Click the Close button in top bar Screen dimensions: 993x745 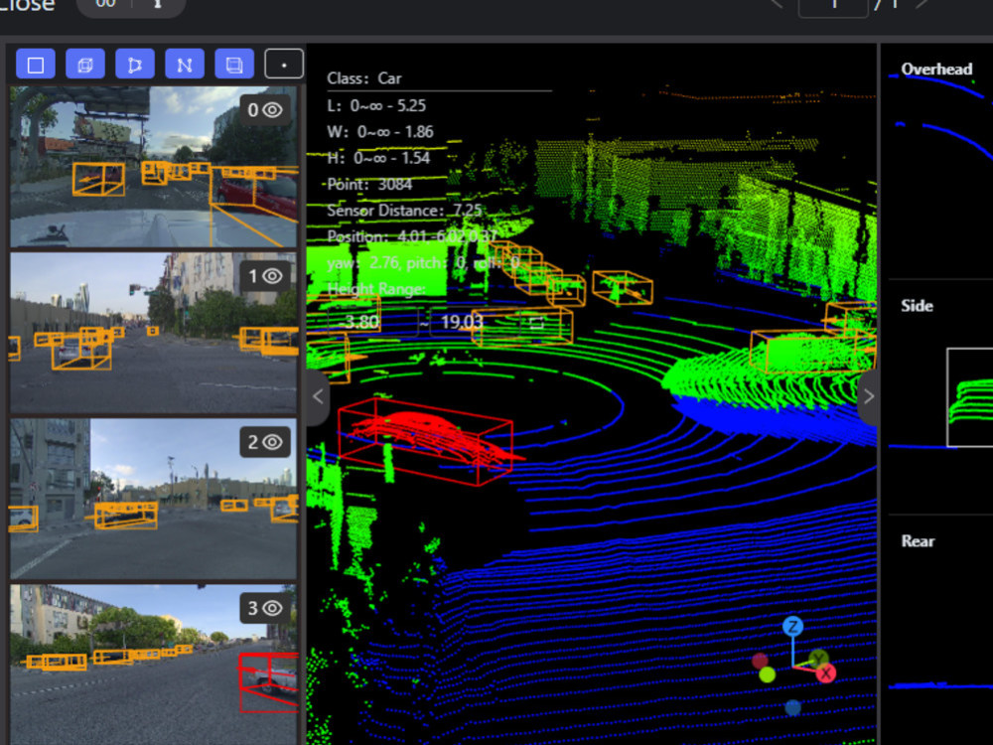[x=28, y=5]
